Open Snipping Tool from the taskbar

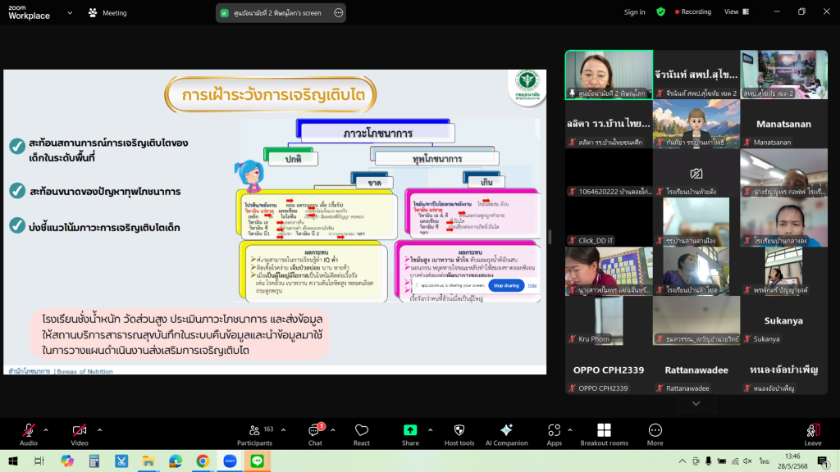click(121, 461)
